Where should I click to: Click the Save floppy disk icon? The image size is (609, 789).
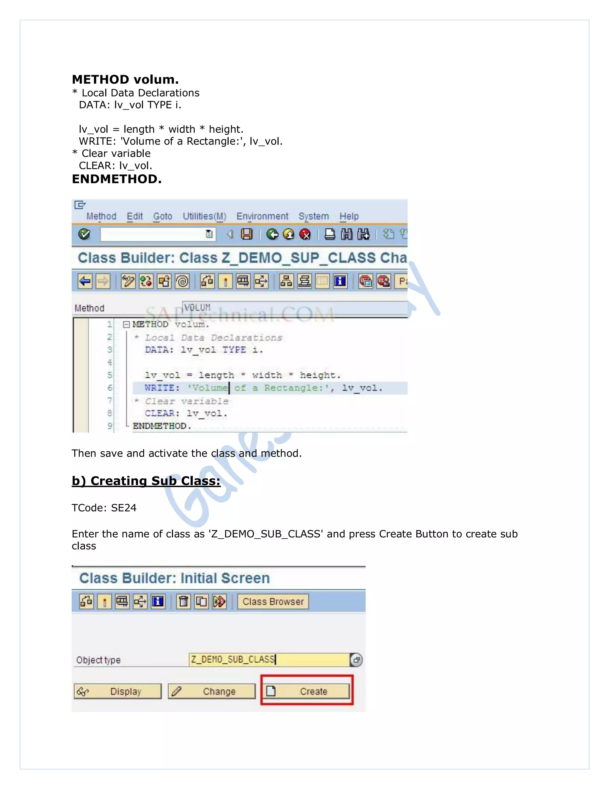click(247, 234)
